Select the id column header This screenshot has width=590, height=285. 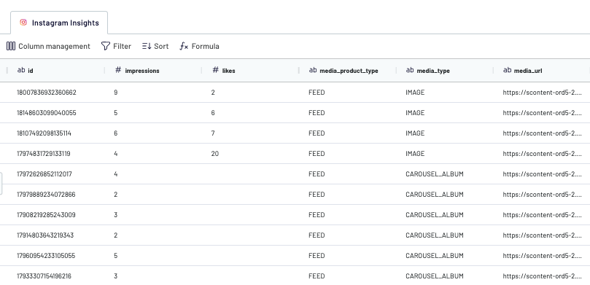(55, 70)
